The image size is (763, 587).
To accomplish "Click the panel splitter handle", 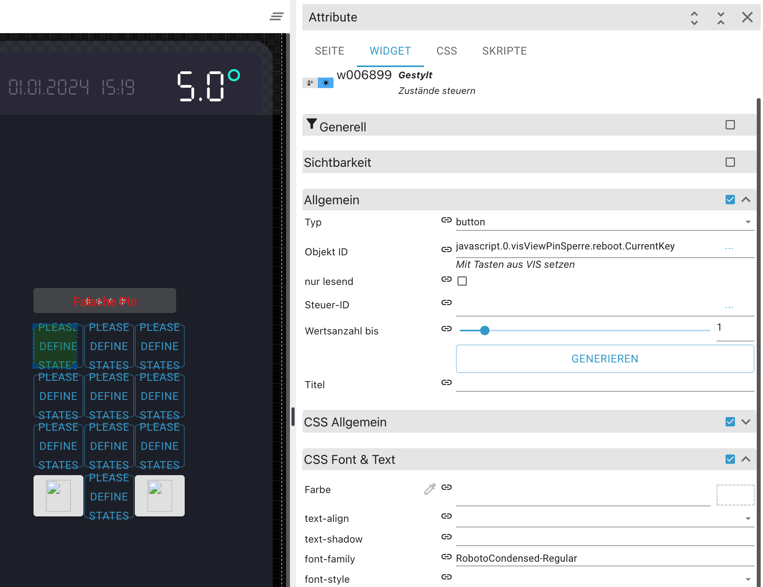I will [x=293, y=417].
